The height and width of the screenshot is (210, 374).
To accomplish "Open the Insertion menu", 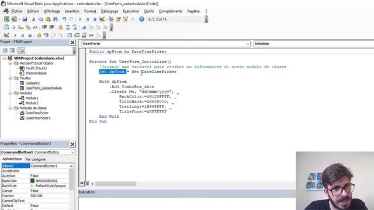I will (72, 11).
